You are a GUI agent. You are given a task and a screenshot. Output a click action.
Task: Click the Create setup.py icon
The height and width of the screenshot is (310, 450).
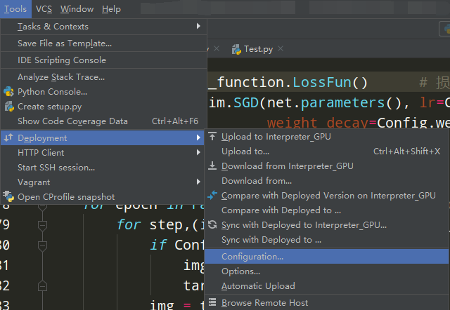coord(8,107)
